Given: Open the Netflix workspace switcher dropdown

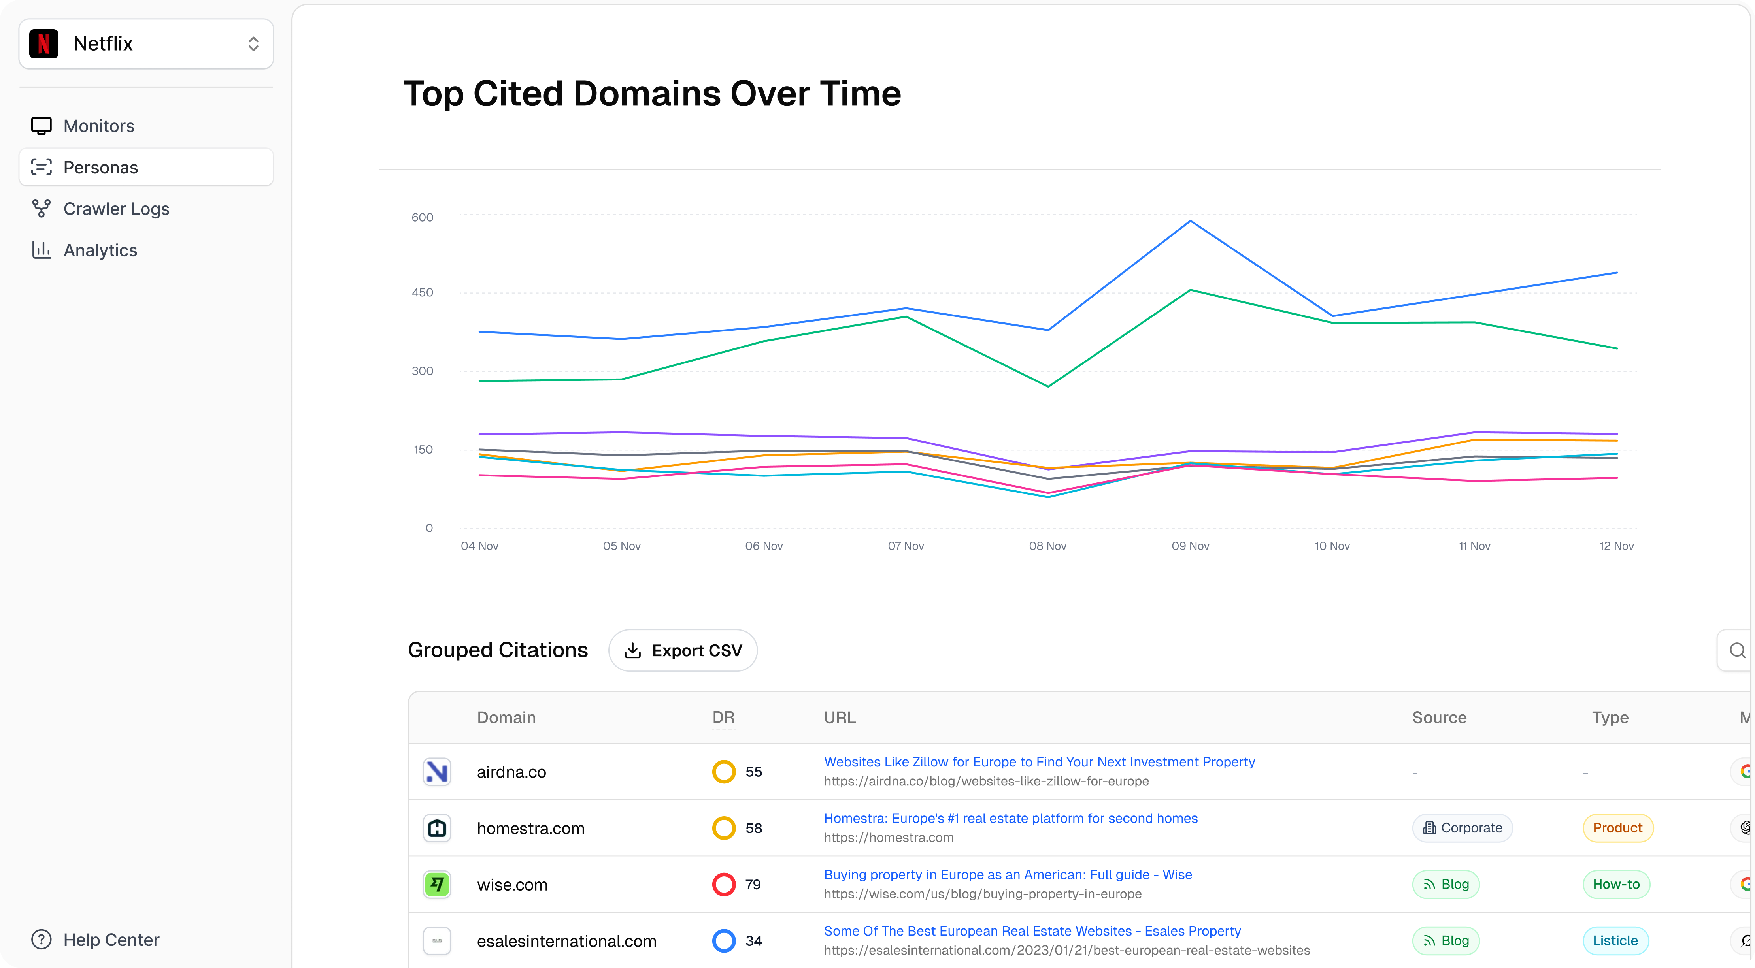Looking at the screenshot, I should point(146,43).
